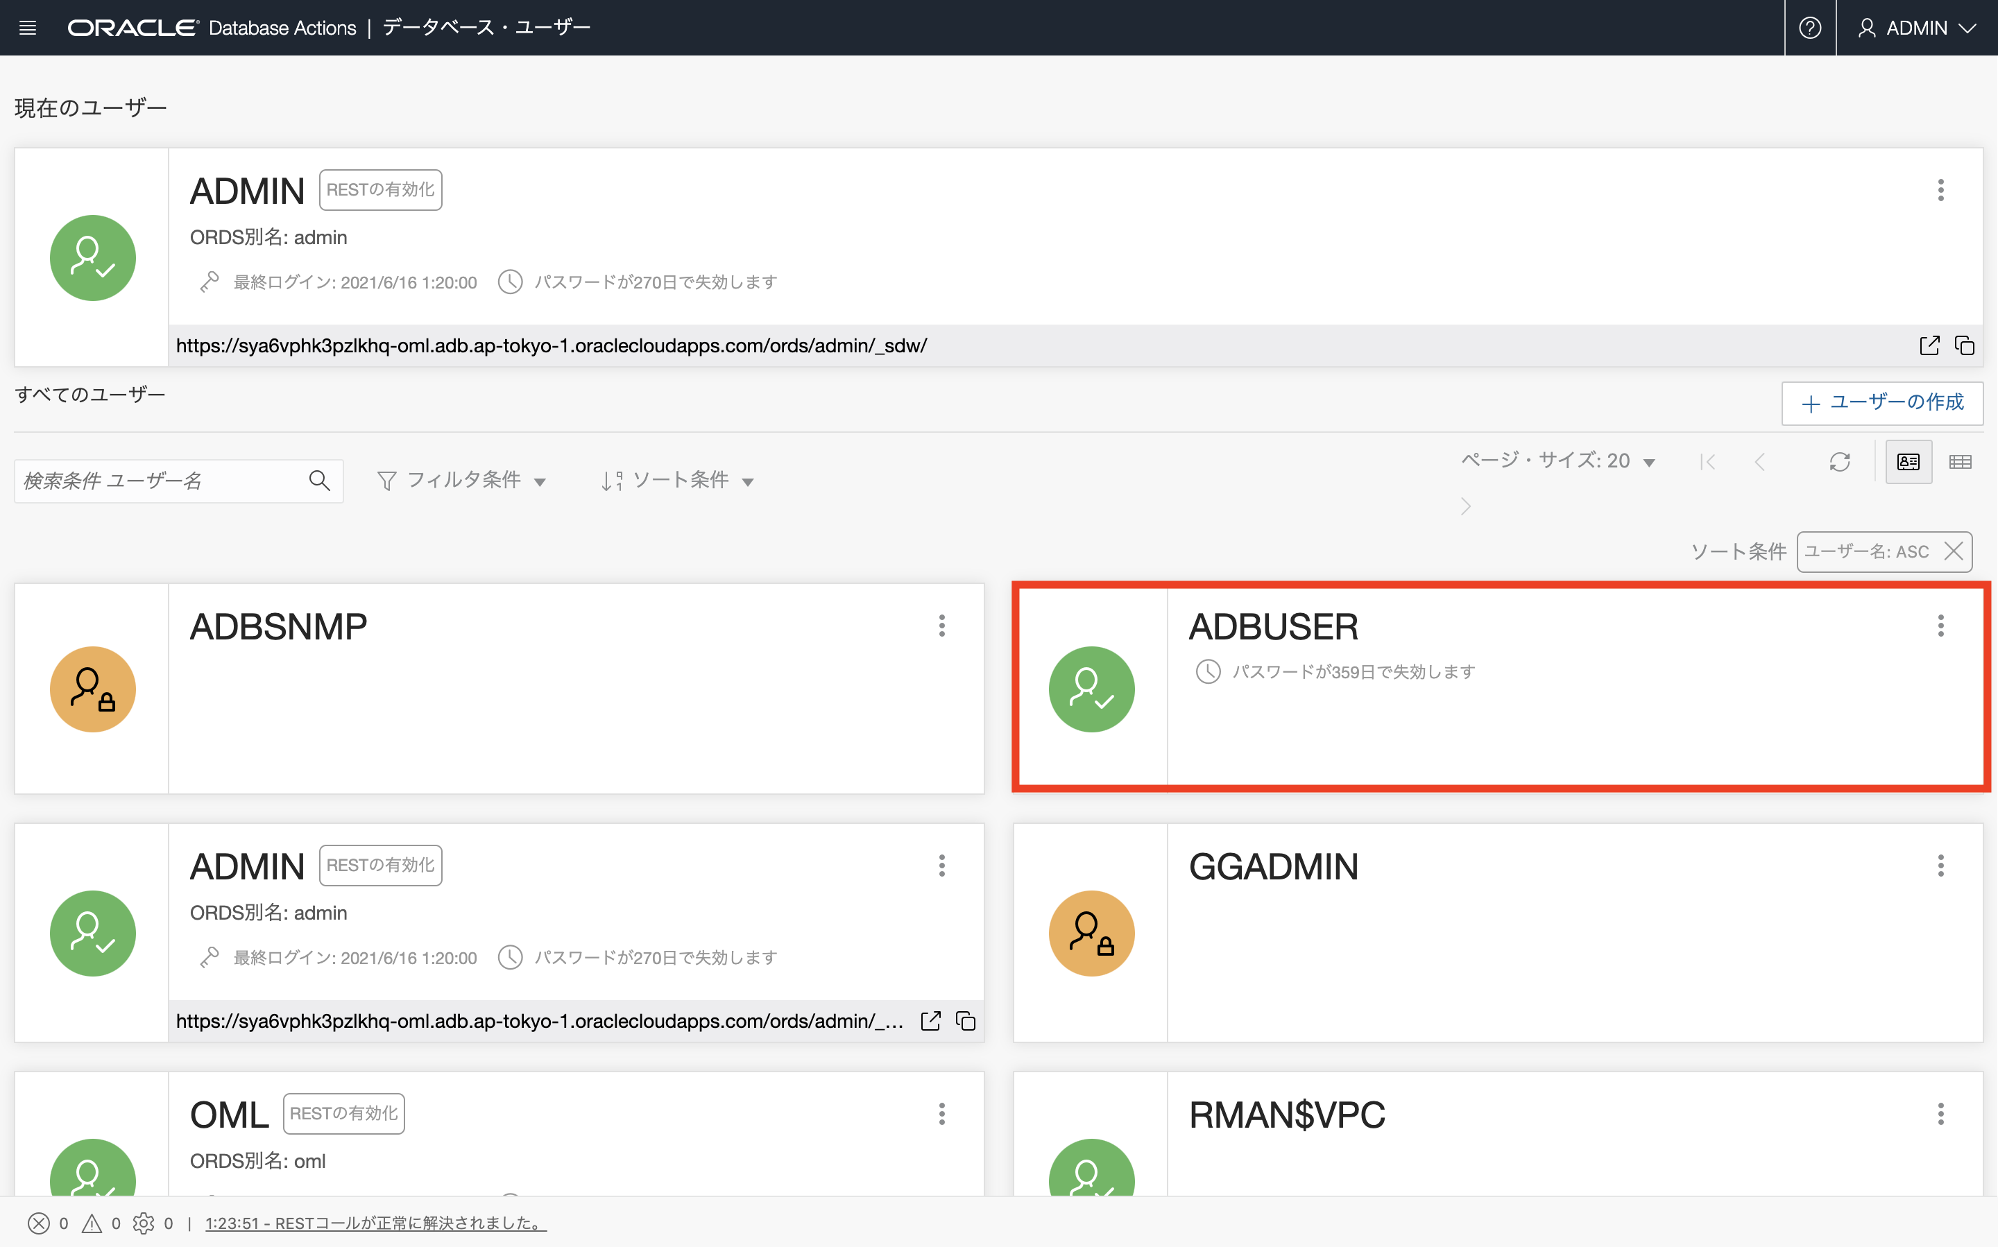Click the ユーザー名 search input field

pos(157,481)
